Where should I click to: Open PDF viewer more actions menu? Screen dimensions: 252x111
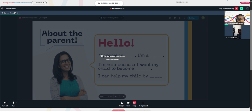coord(184,18)
